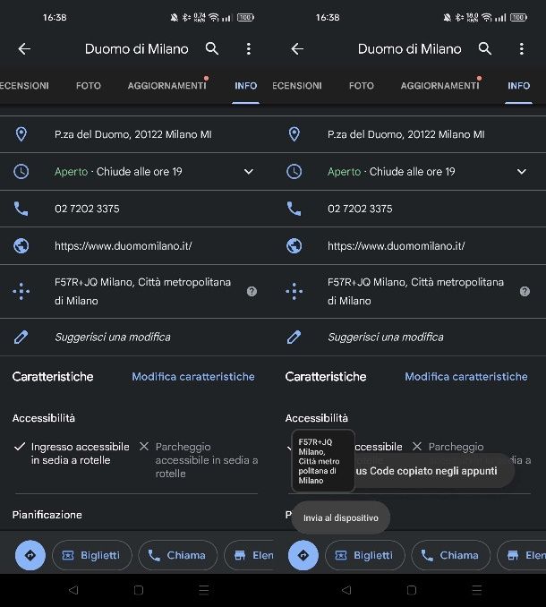Viewport: 546px width, 607px height.
Task: Tap location pin icon on left screen
Action: pyautogui.click(x=21, y=134)
